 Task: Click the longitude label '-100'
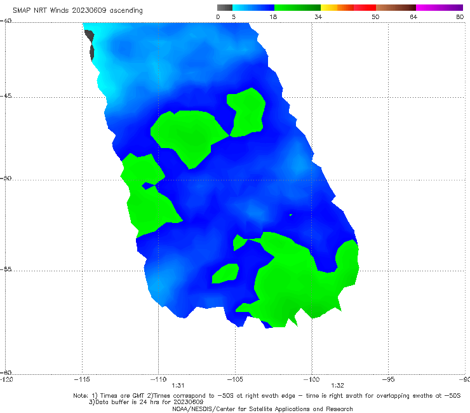tap(311, 379)
